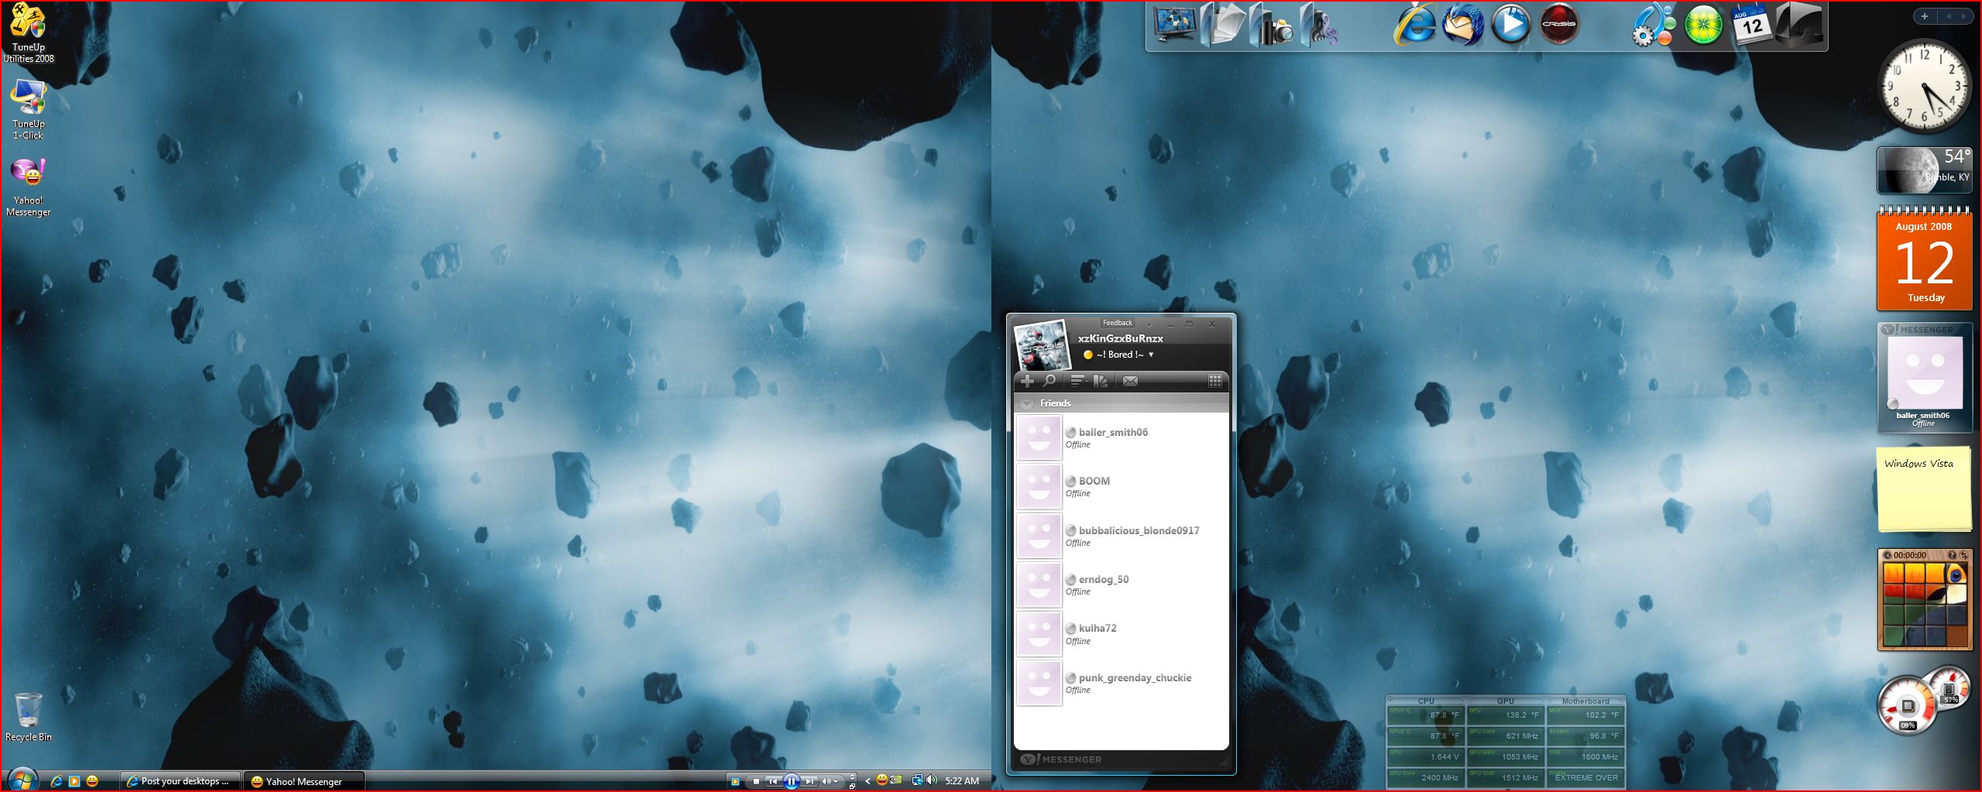The image size is (1982, 792).
Task: Open Yahoo! Messenger desktop shortcut
Action: coord(28,187)
